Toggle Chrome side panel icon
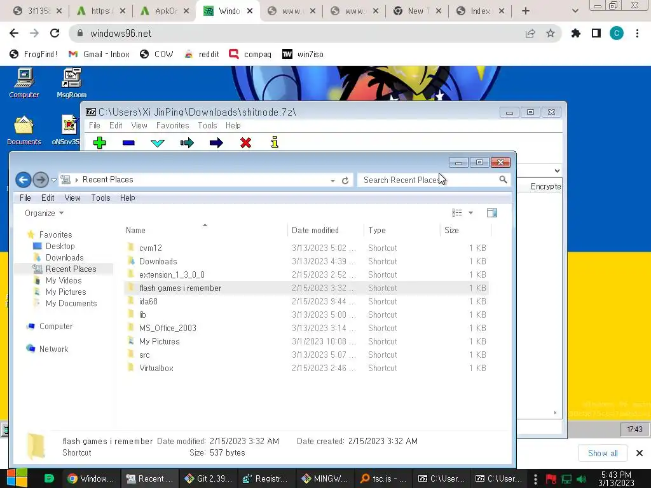The width and height of the screenshot is (651, 488). click(x=596, y=33)
